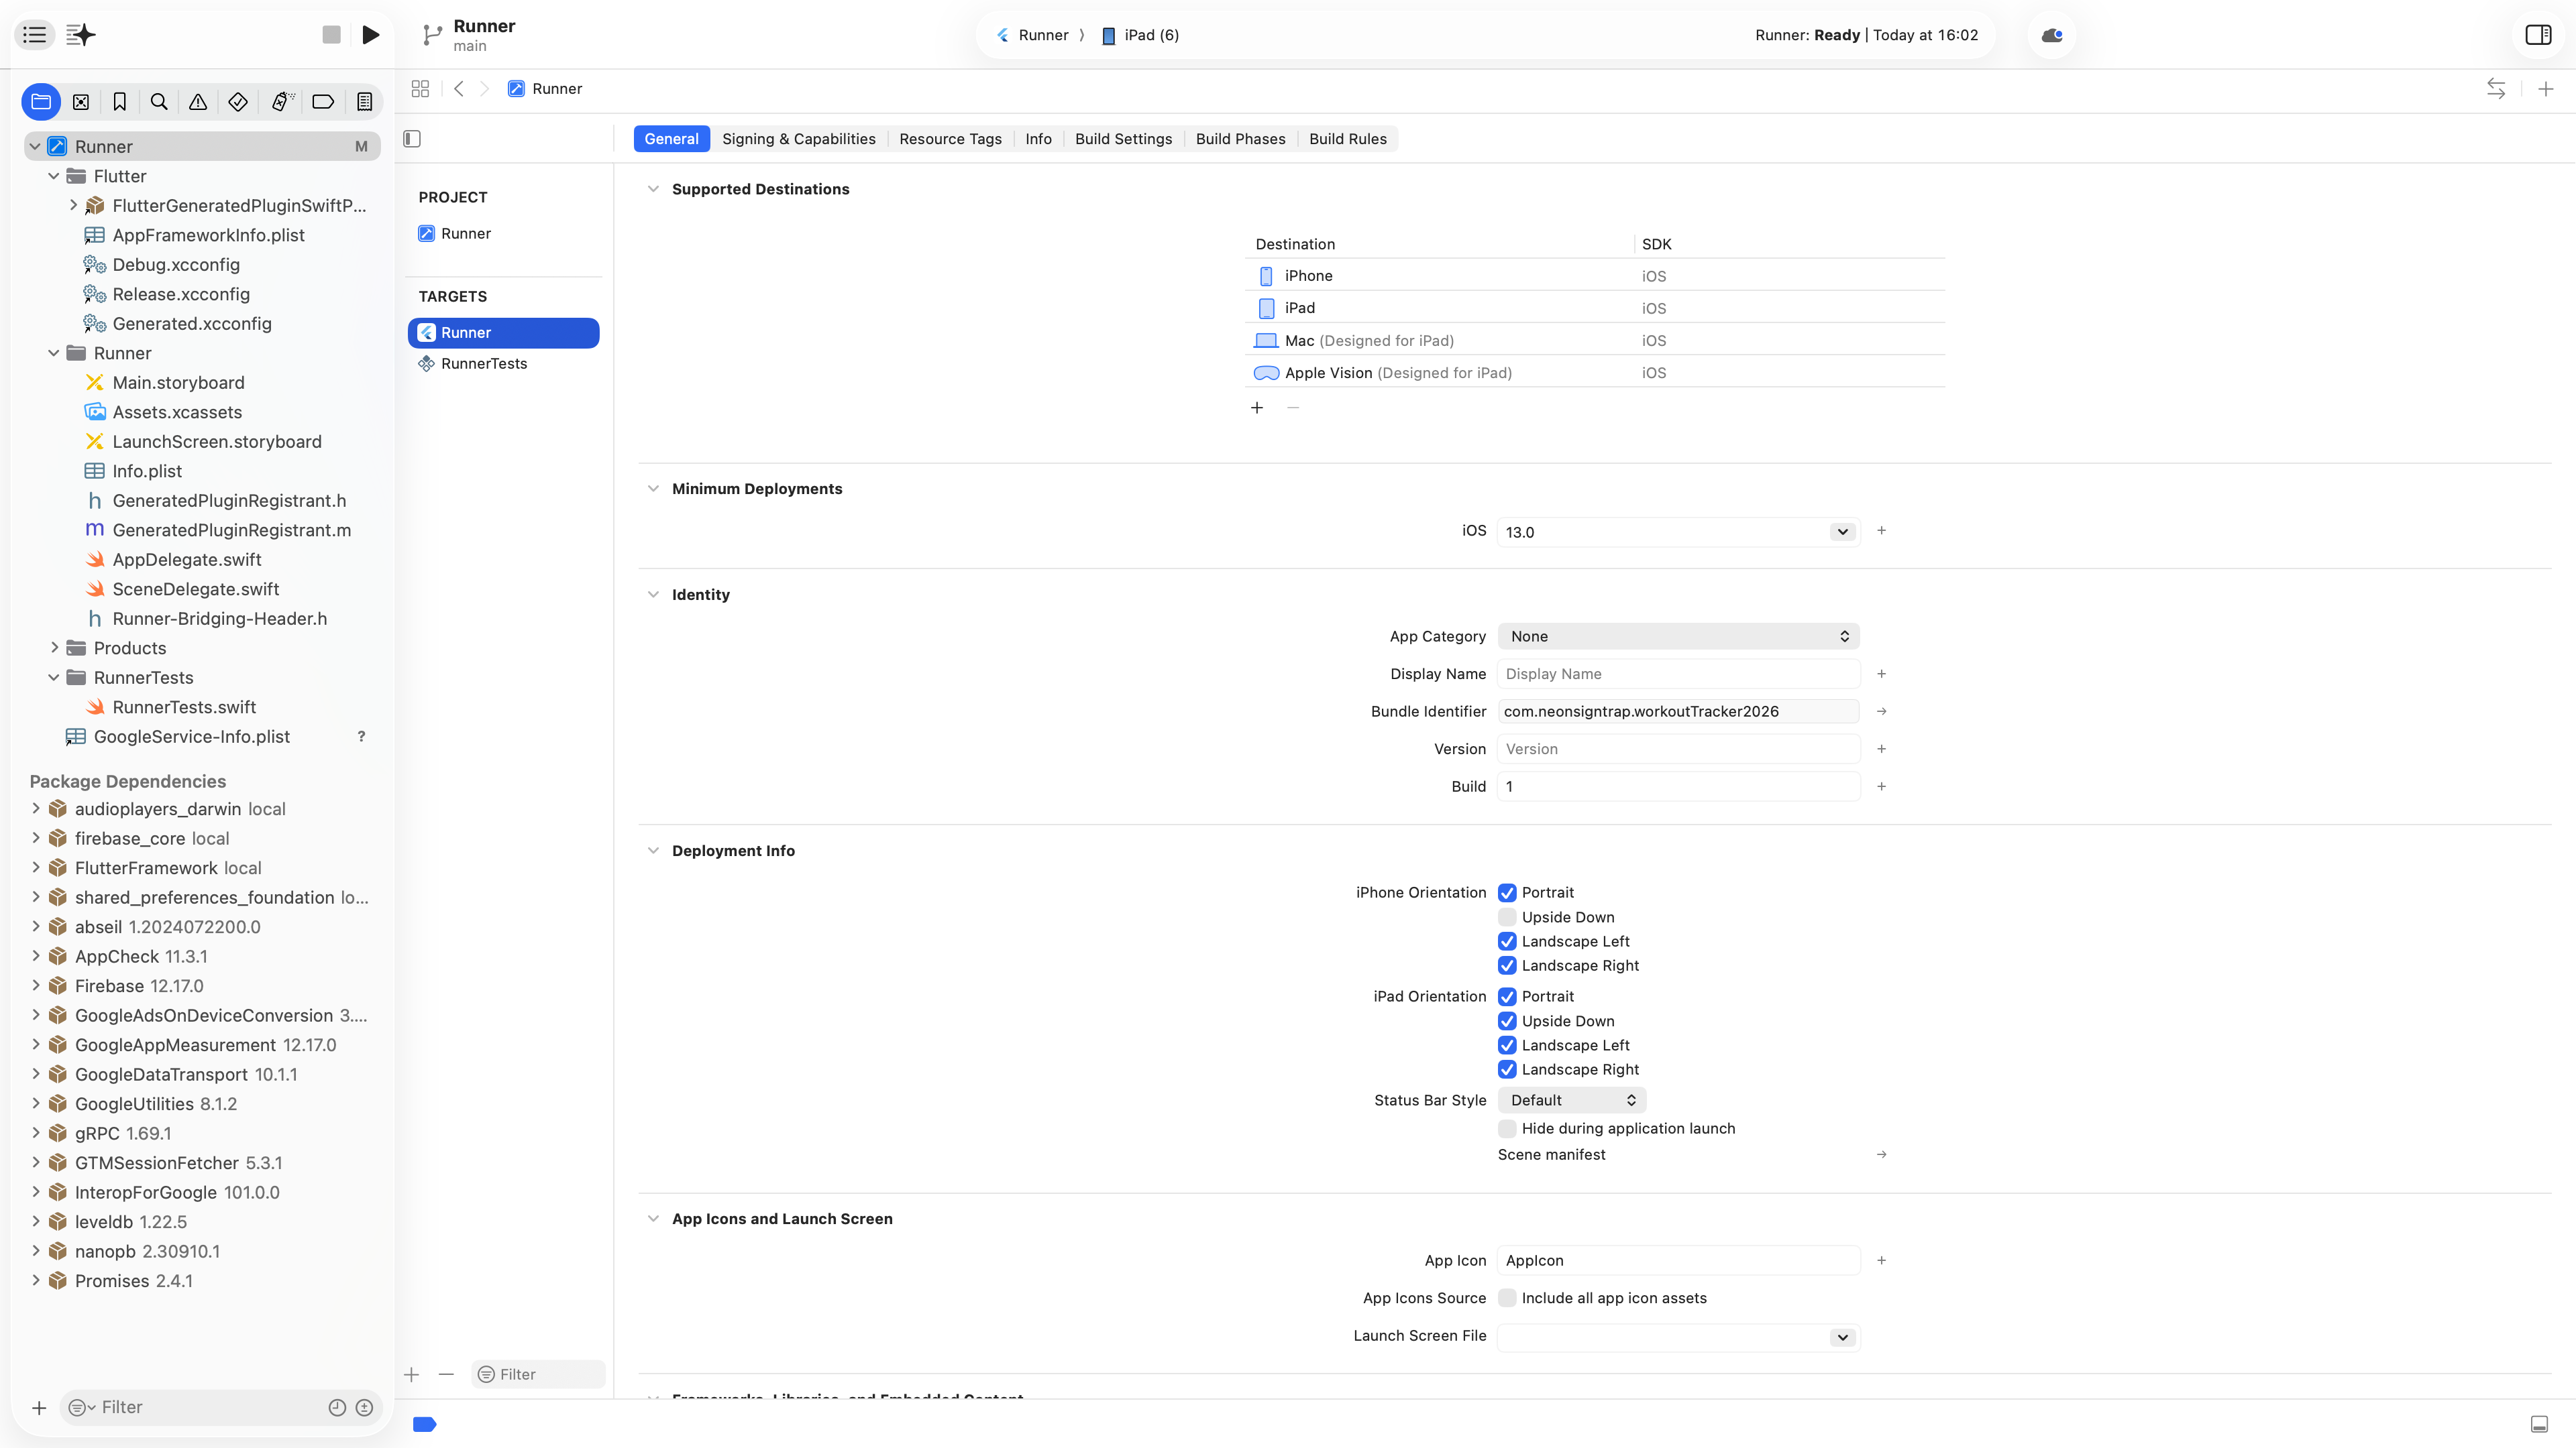The width and height of the screenshot is (2576, 1448).
Task: Click the code review arrows icon
Action: 2496,89
